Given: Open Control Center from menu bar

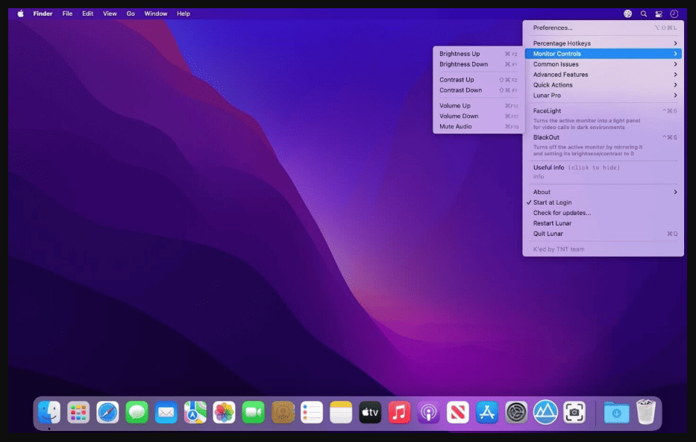Looking at the screenshot, I should pyautogui.click(x=659, y=13).
